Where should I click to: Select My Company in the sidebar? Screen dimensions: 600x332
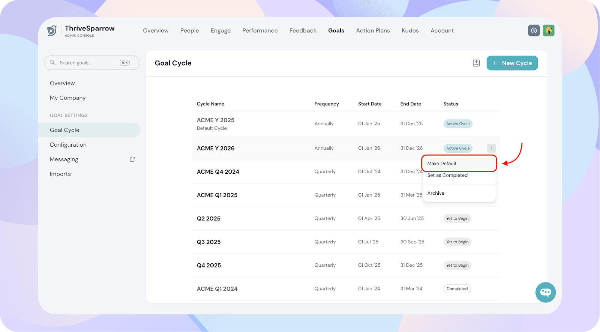pyautogui.click(x=67, y=98)
